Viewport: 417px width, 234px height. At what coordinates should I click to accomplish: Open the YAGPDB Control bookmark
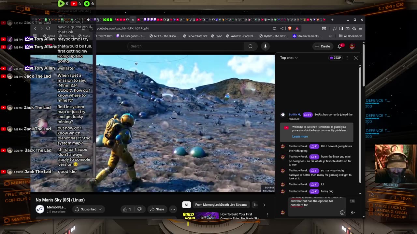241,36
